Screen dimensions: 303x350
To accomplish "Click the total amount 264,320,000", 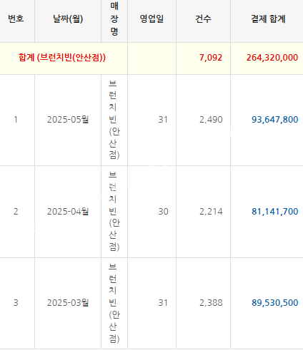I will pyautogui.click(x=272, y=58).
